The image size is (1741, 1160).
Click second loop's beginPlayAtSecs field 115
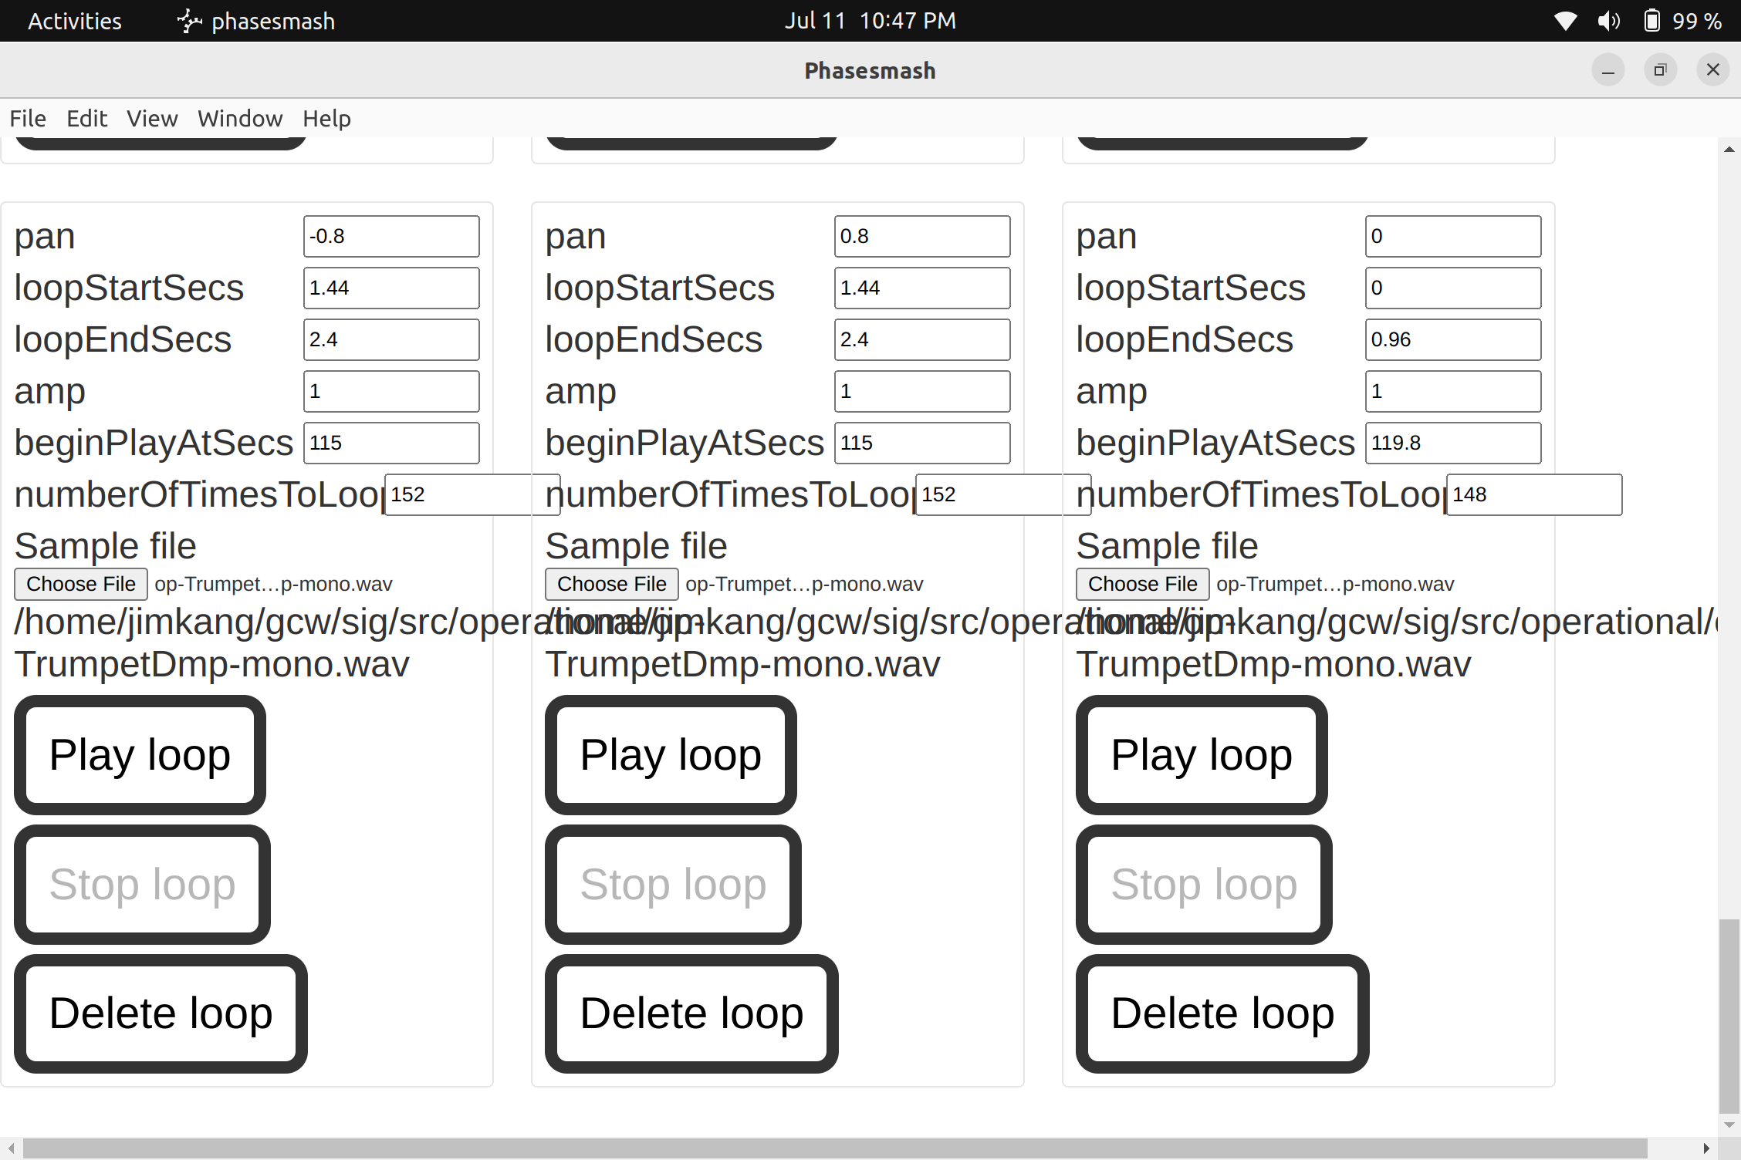(922, 443)
